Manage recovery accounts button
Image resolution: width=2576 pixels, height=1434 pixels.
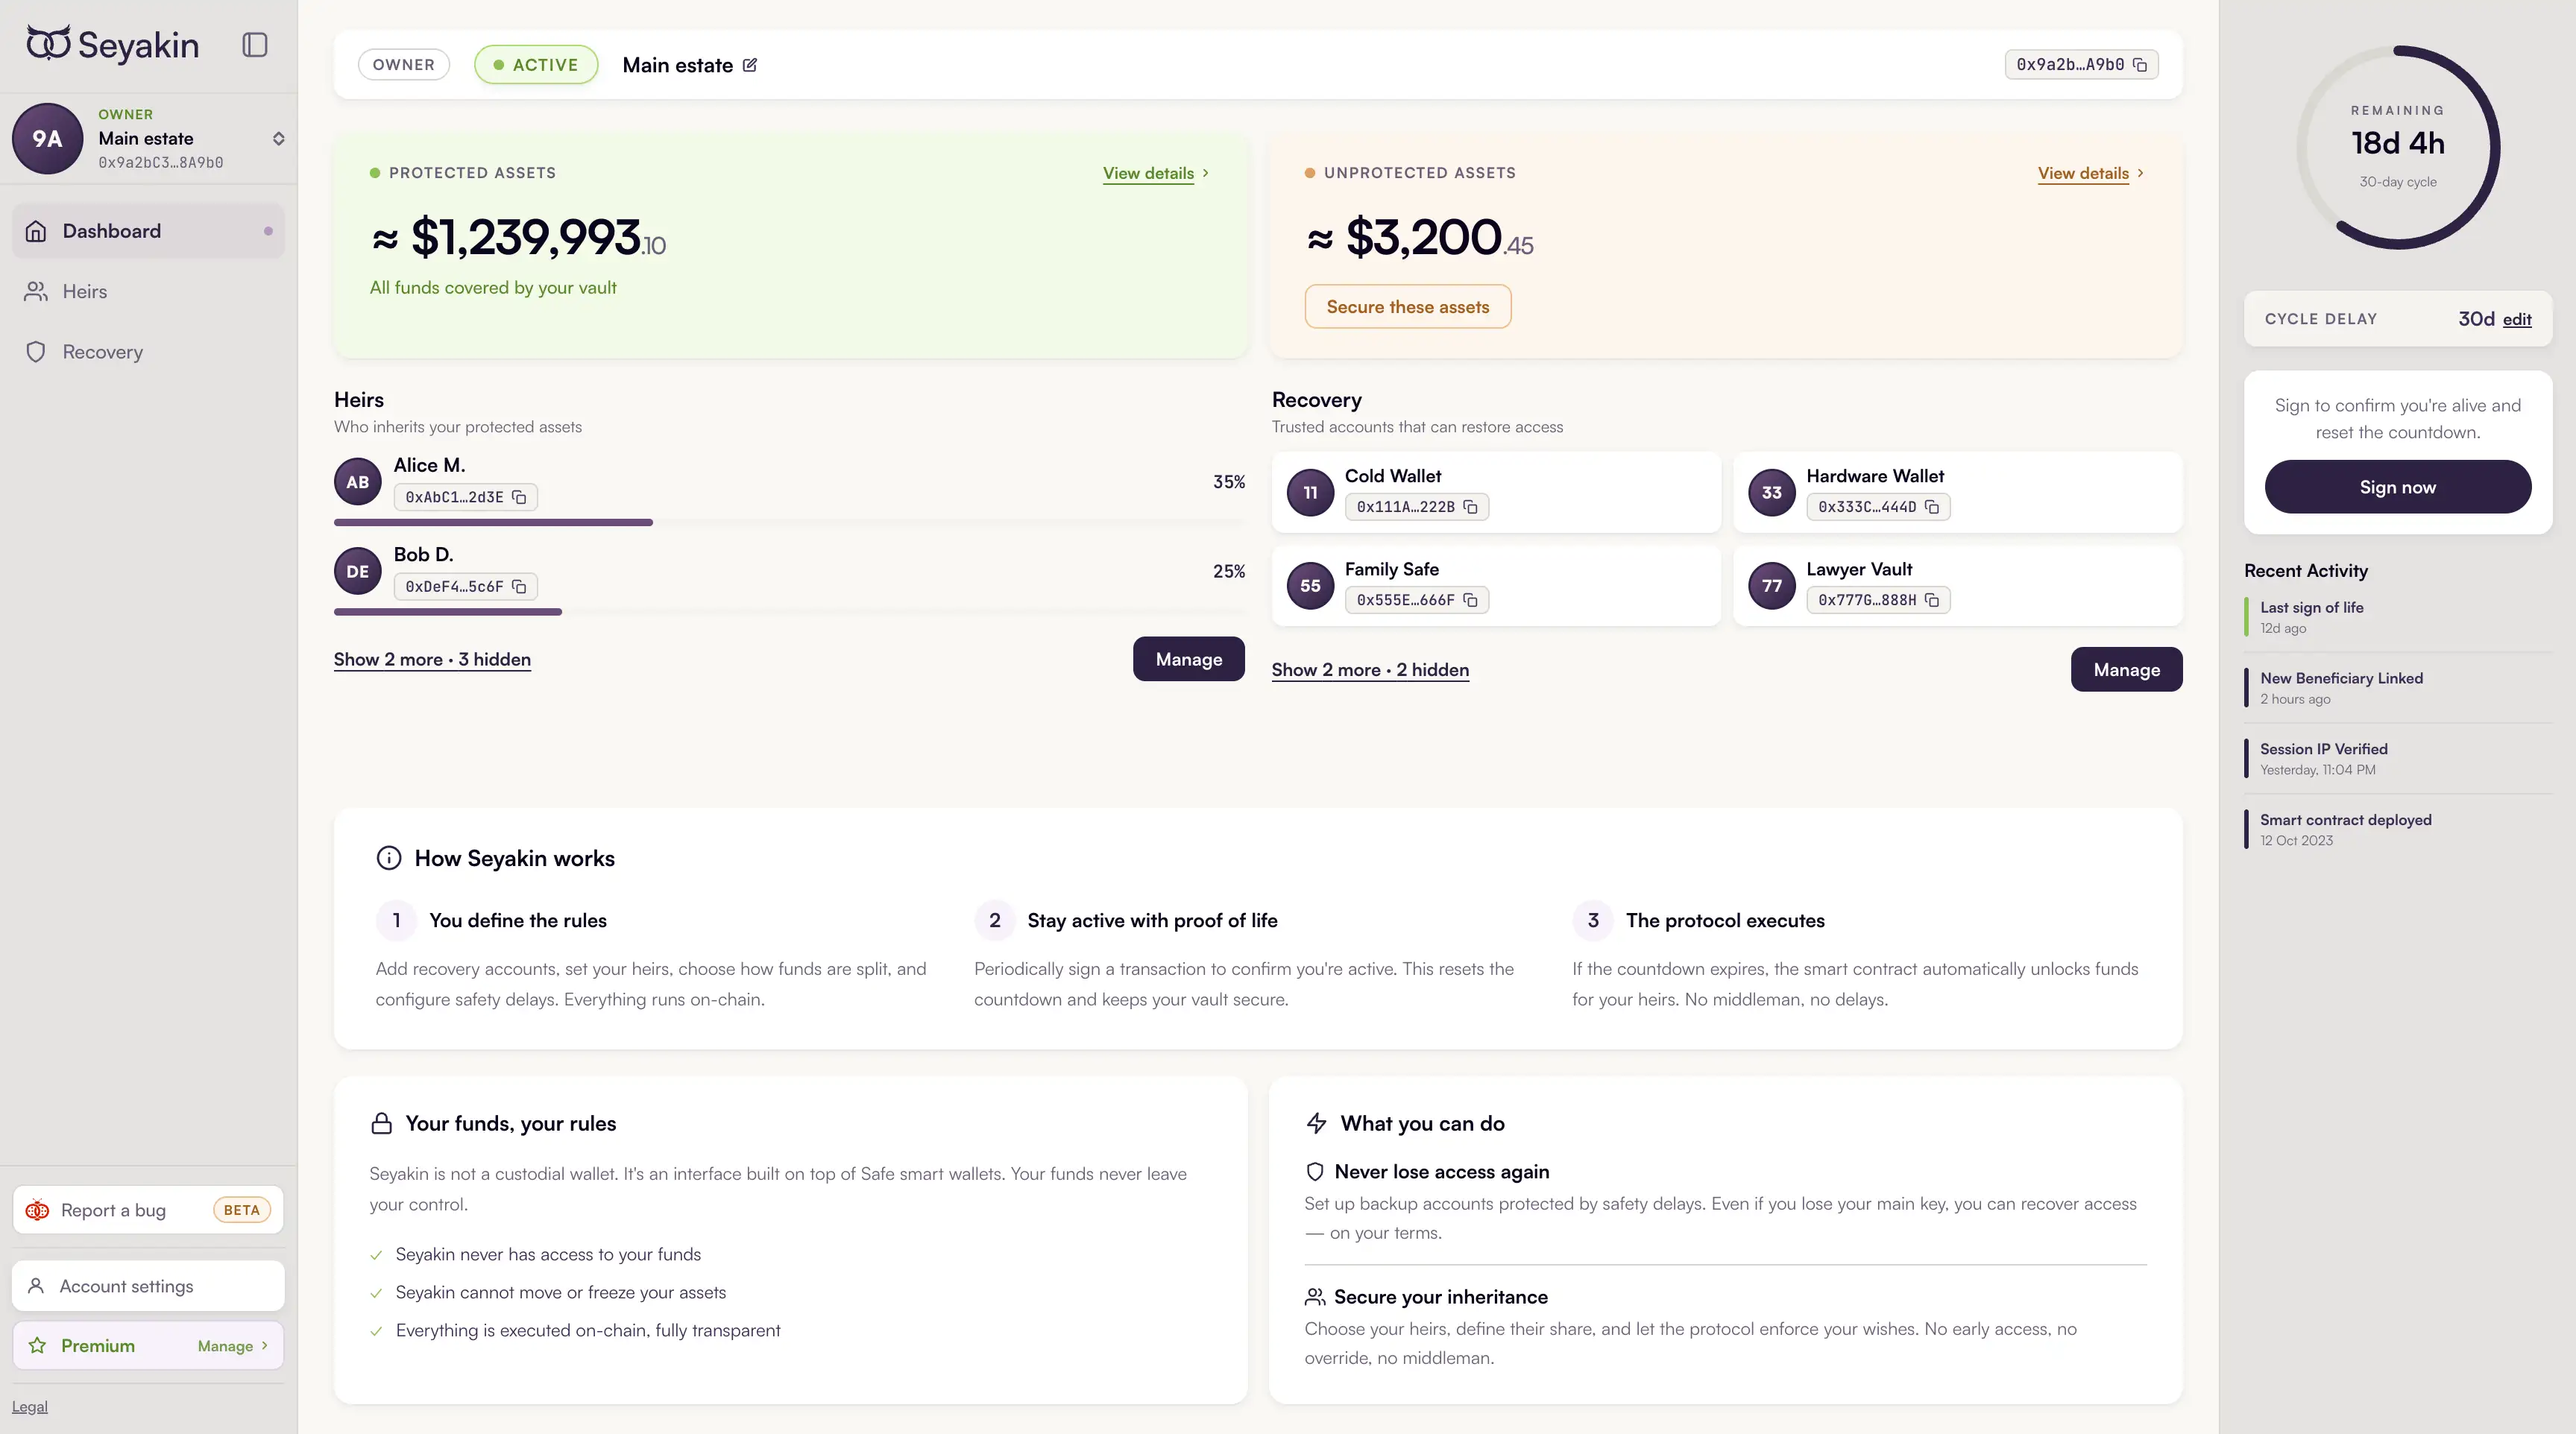coord(2126,669)
